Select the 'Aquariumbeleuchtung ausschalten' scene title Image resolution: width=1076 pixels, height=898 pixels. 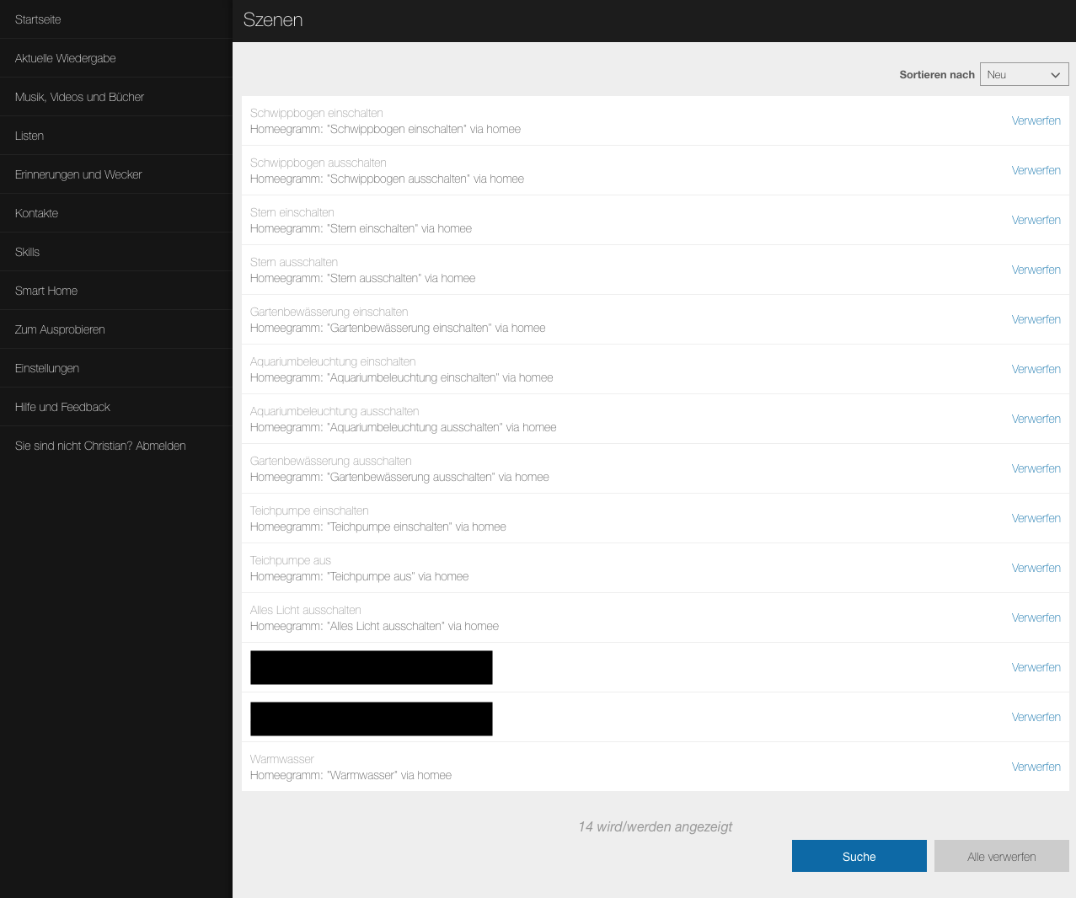pos(335,411)
